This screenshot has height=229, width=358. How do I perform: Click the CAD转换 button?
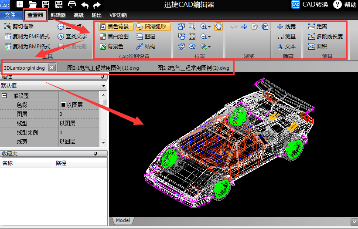tap(310, 4)
